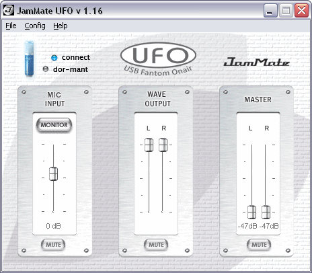The image size is (312, 273).
Task: Open the Help menu
Action: pos(61,26)
